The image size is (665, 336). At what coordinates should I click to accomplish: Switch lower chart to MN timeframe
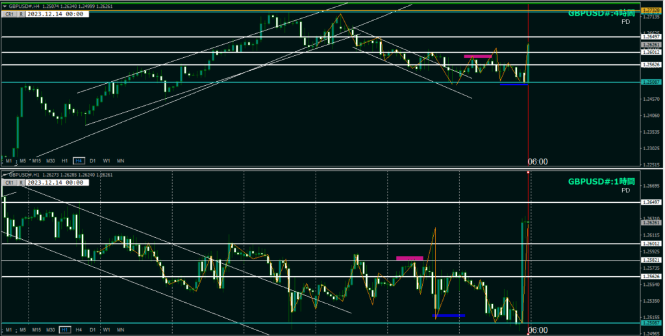(120, 330)
